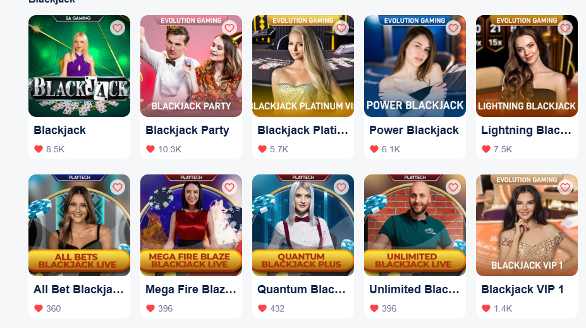Heart the All Bets Blackjack Live card
The height and width of the screenshot is (328, 586).
[x=118, y=188]
